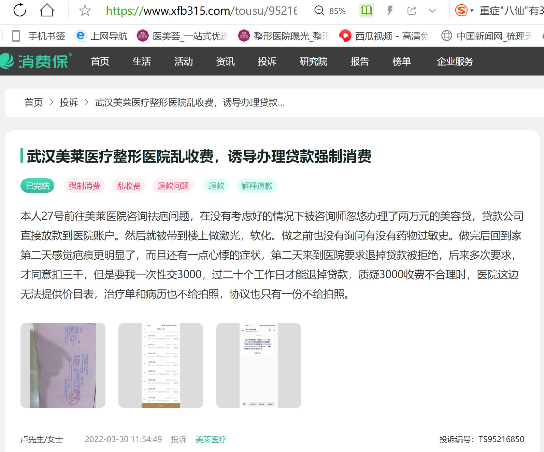Open the 报告 nav menu item
This screenshot has width=544, height=452.
coord(360,61)
